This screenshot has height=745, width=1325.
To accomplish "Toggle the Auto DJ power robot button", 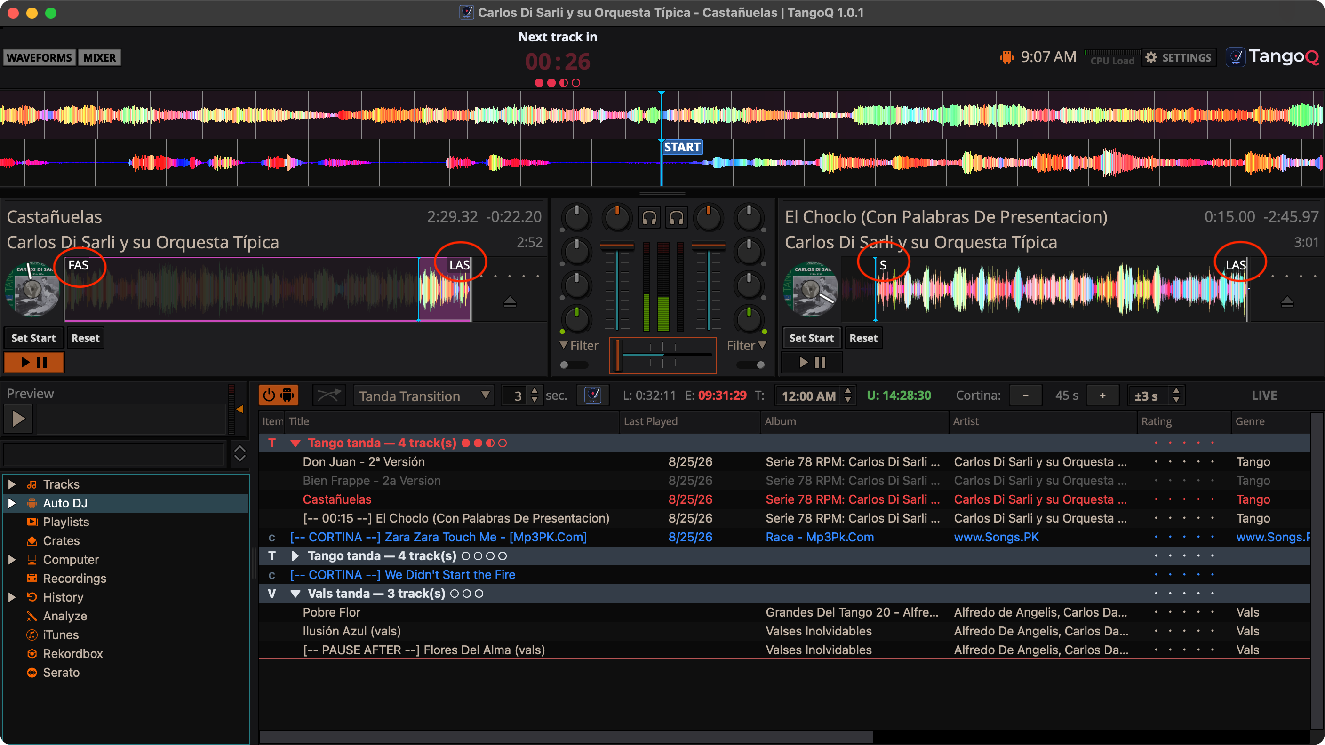I will (278, 396).
